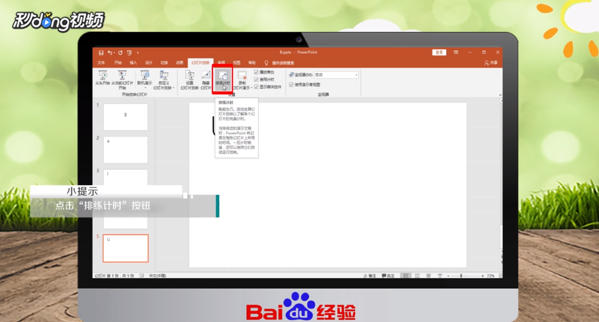This screenshot has height=322, width=599.
Task: Click the lightbulb 操作说明搜索 box
Action: tap(280, 63)
